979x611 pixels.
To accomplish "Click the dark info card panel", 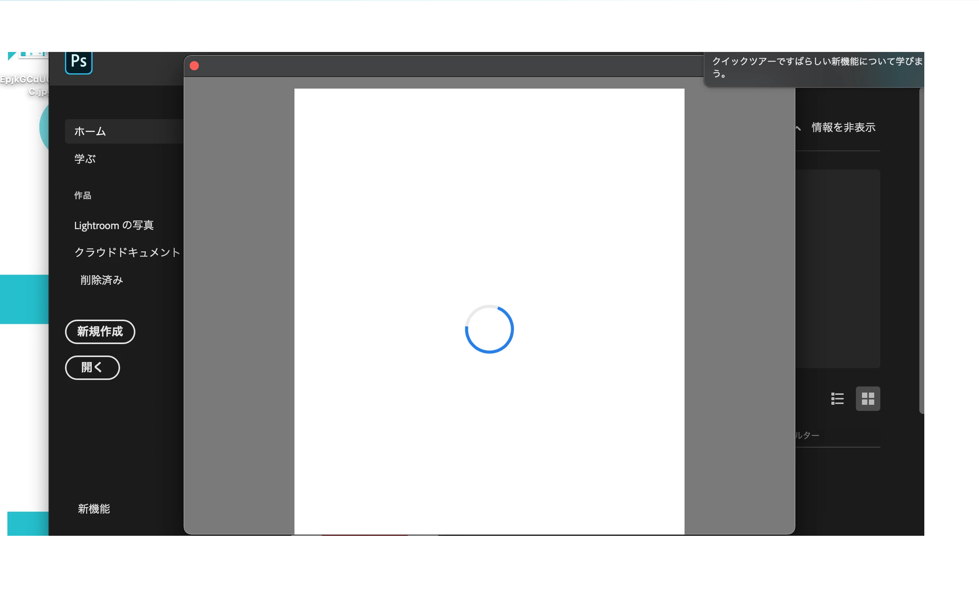I will coord(838,269).
